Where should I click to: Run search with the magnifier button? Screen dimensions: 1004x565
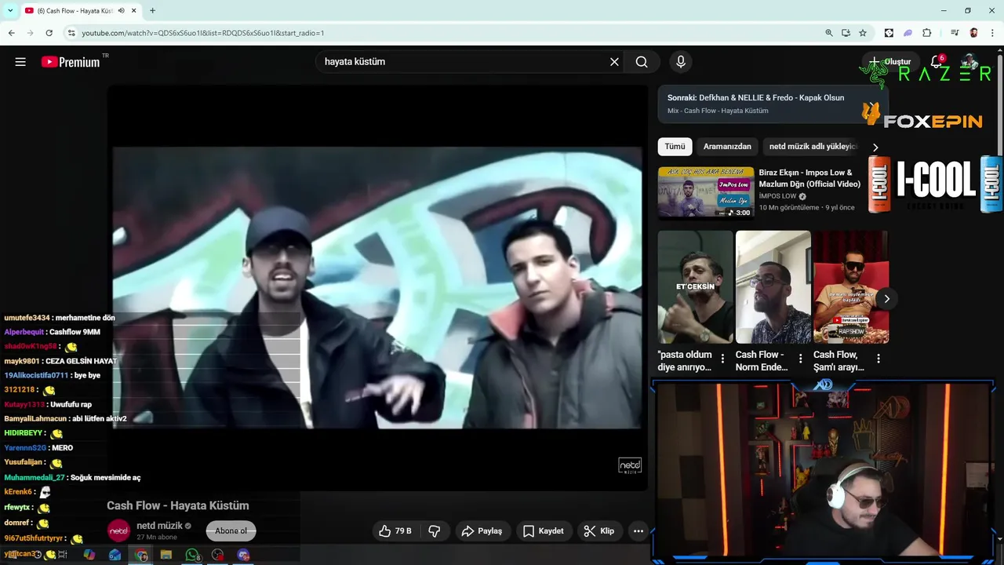[642, 62]
